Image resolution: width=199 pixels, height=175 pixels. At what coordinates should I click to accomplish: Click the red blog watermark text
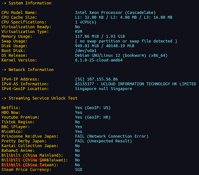click(x=25, y=162)
